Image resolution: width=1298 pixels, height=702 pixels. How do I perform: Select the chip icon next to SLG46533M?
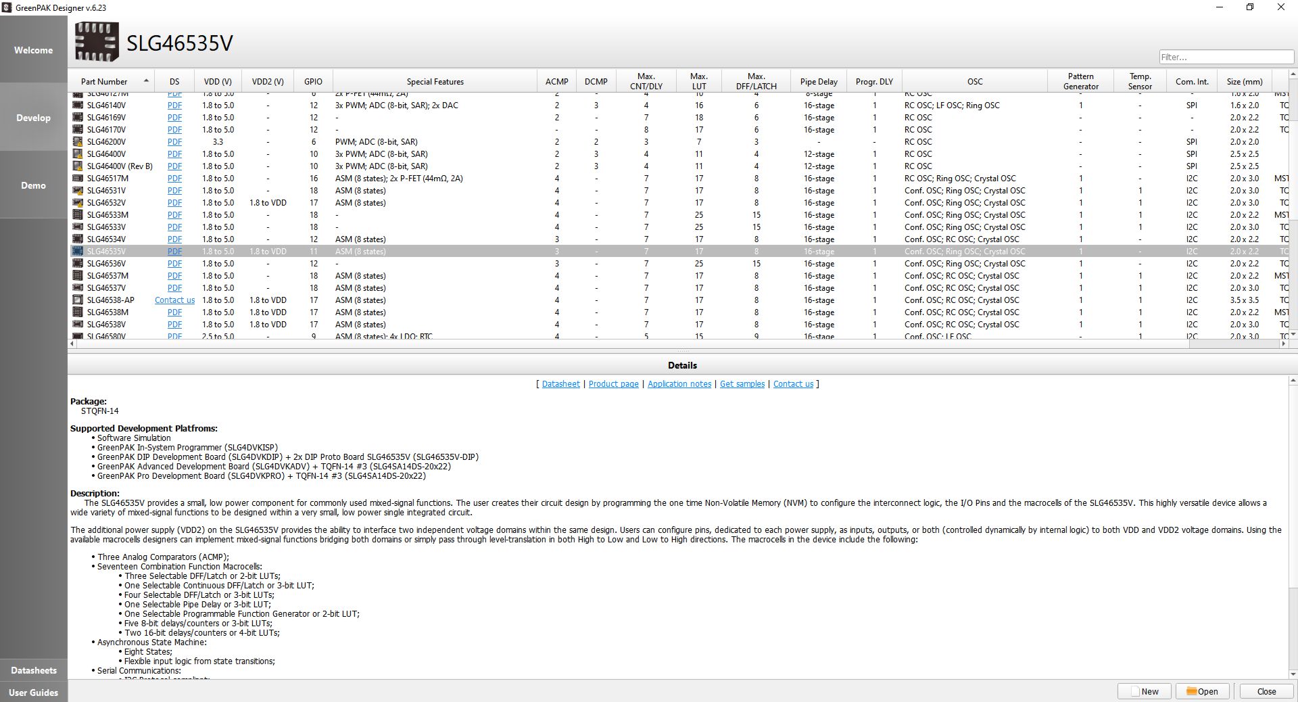78,215
